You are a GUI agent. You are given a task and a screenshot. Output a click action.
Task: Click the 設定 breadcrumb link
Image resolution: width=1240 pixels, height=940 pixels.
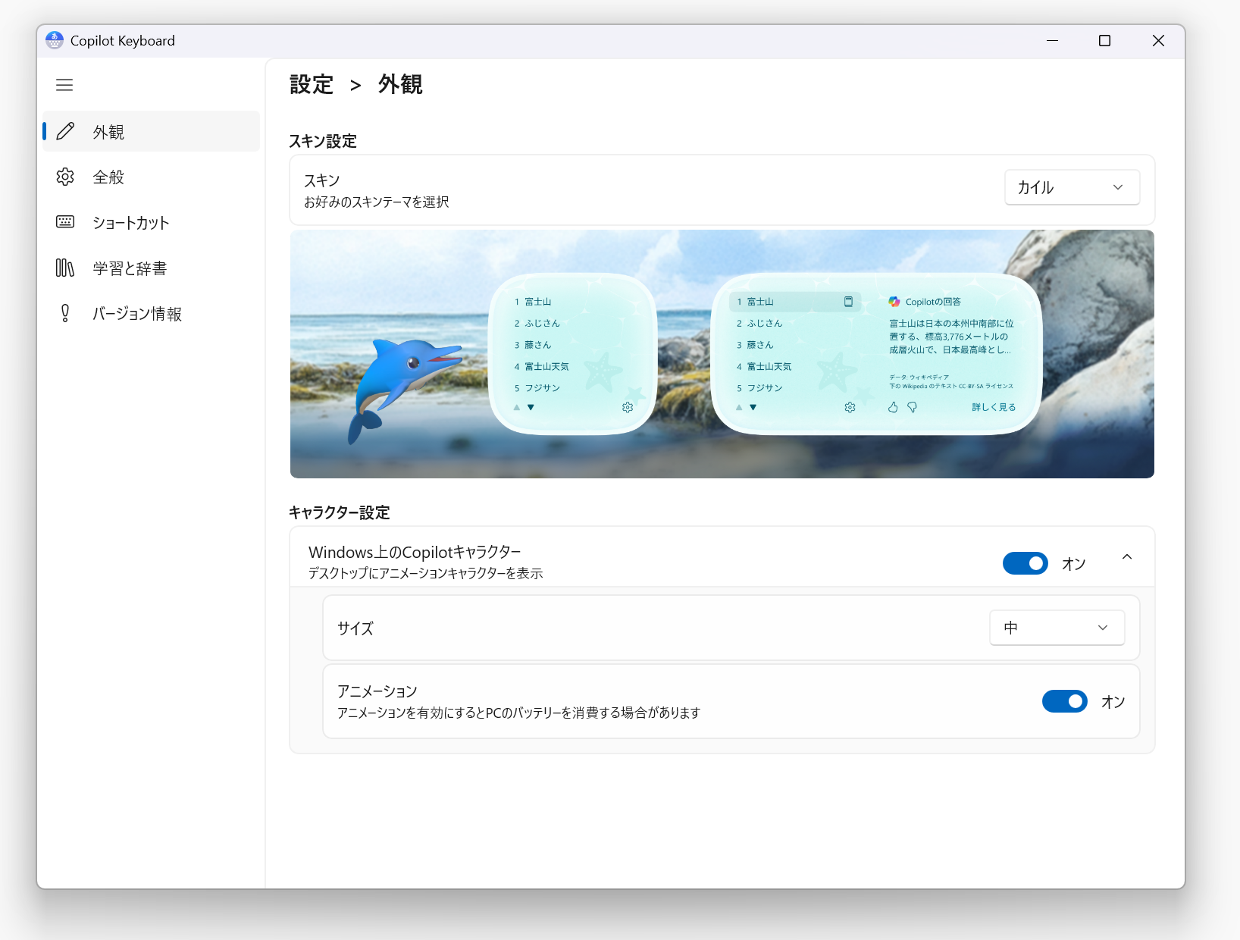coord(312,84)
